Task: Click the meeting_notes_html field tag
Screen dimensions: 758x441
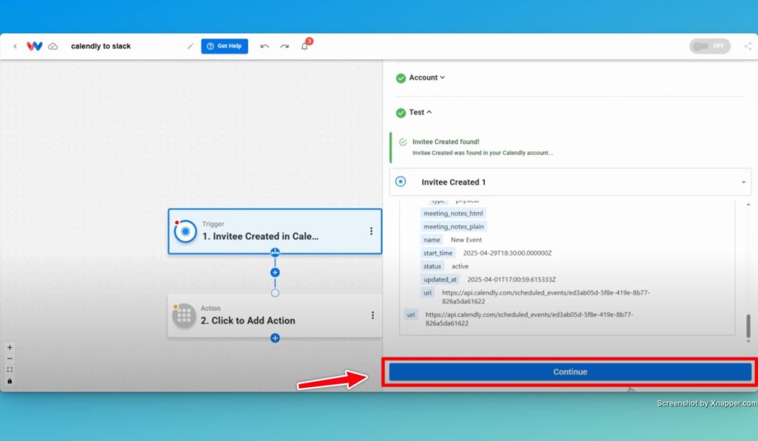Action: [453, 213]
